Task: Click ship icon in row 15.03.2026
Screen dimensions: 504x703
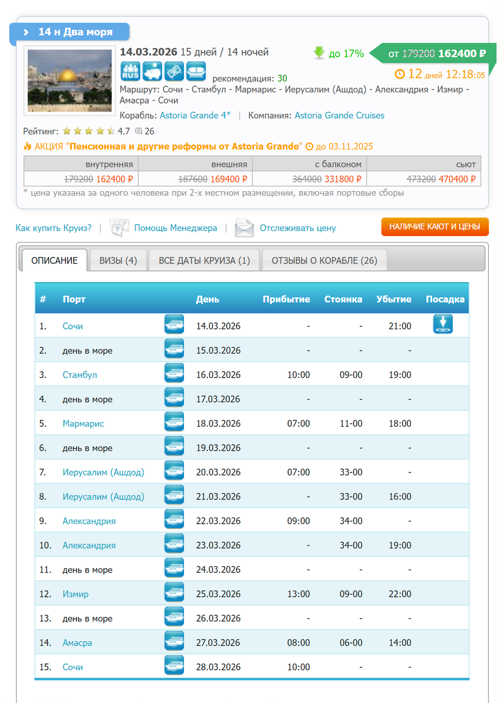Action: tap(174, 349)
